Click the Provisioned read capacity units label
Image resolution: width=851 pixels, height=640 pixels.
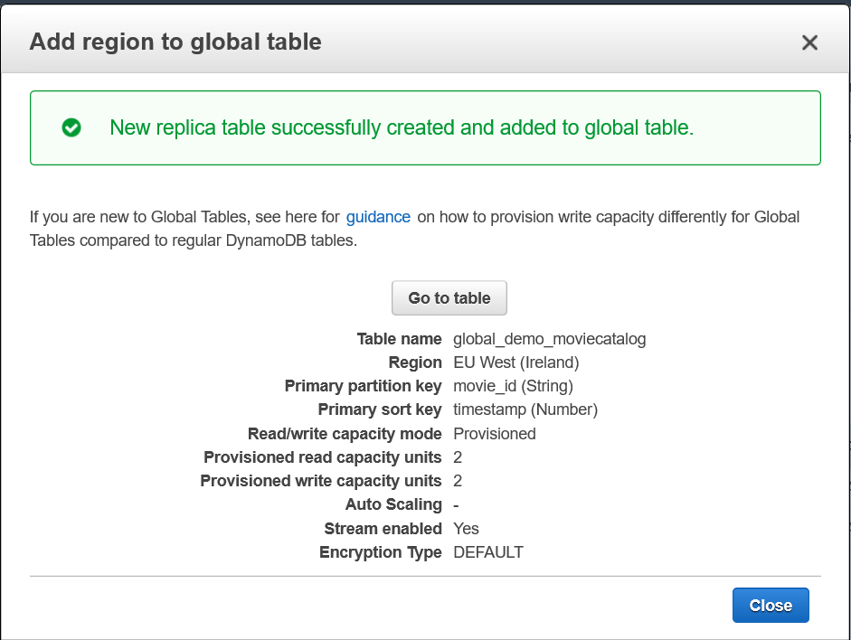(323, 457)
